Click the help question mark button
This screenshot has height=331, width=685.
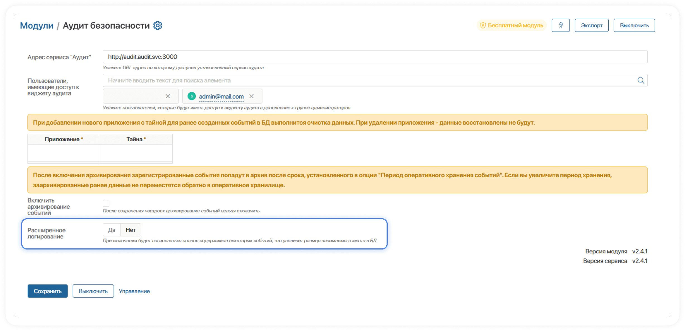pos(560,25)
